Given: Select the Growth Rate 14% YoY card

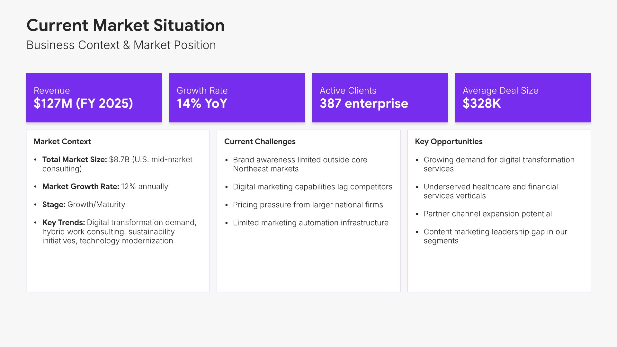Looking at the screenshot, I should coord(237,98).
